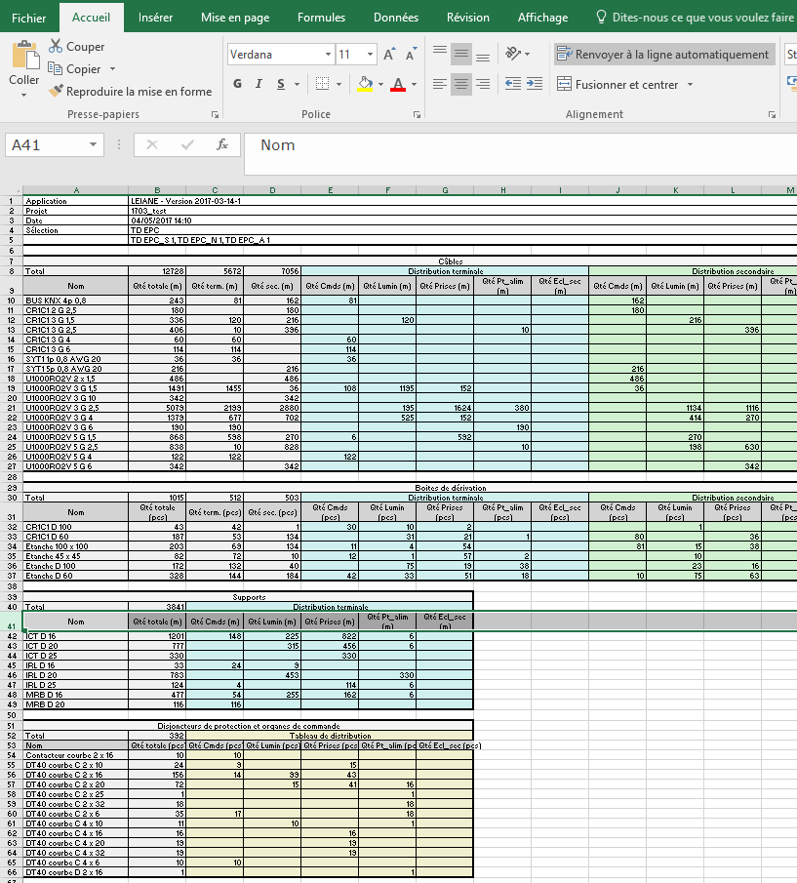Open the Mise en page tab
This screenshot has width=797, height=883.
coord(235,18)
